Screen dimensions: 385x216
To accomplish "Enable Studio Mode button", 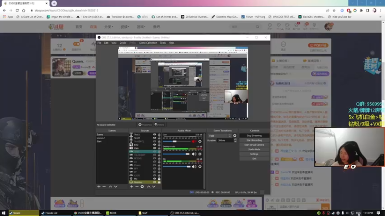I will [x=254, y=149].
